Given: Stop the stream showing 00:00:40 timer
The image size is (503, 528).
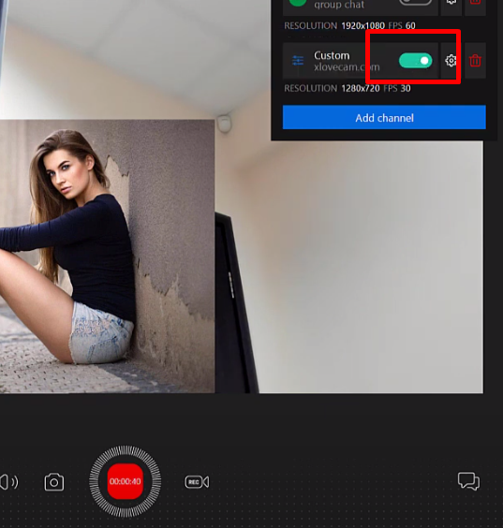Looking at the screenshot, I should coord(125,481).
